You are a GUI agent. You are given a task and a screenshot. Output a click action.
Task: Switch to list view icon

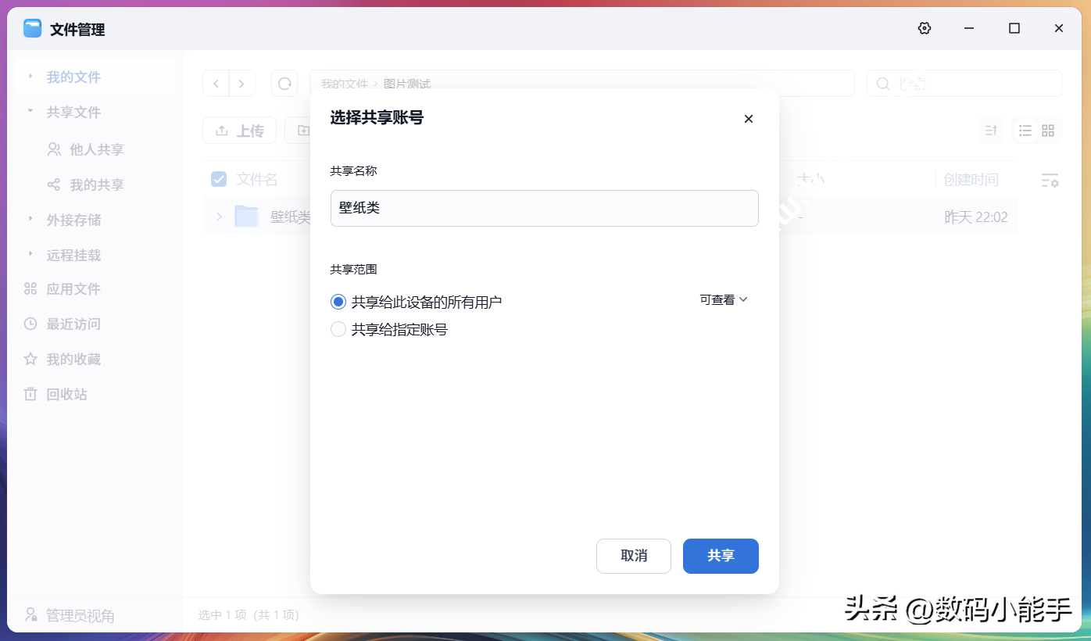[1025, 131]
